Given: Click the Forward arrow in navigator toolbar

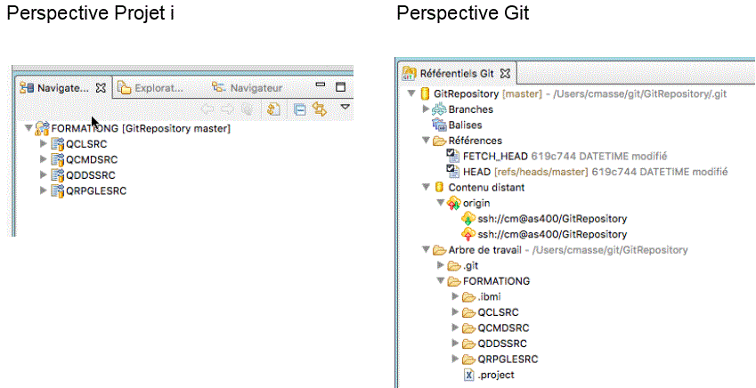Looking at the screenshot, I should [228, 109].
